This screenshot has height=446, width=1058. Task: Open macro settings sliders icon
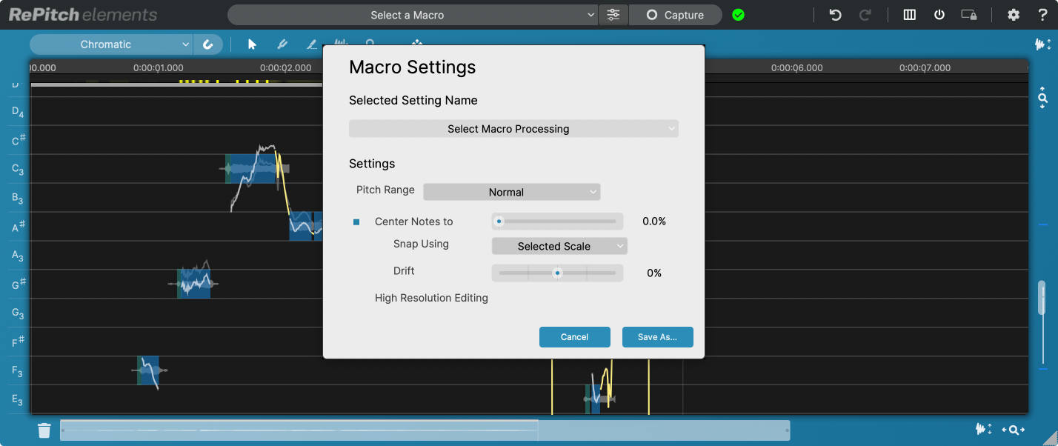(x=613, y=15)
